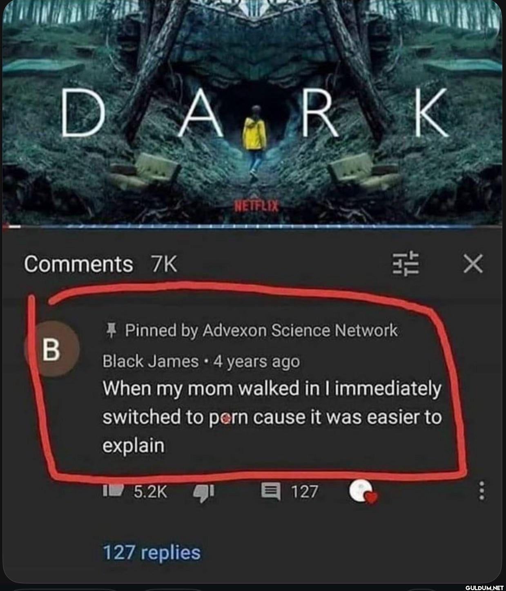The height and width of the screenshot is (591, 506).
Task: Click the 5.2K like count number
Action: click(150, 492)
